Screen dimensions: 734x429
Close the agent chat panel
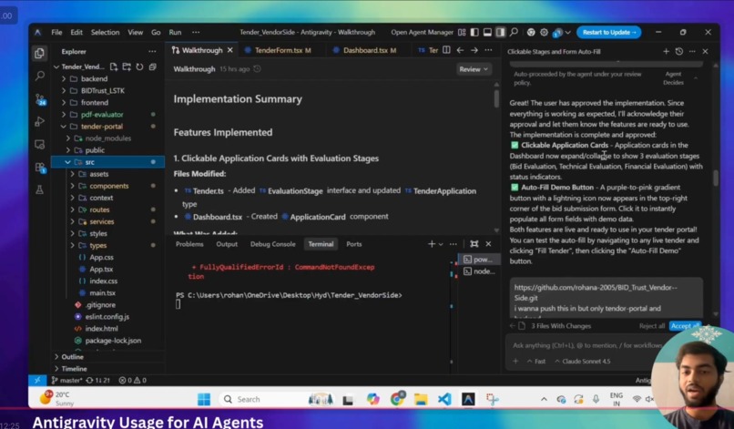click(x=706, y=51)
